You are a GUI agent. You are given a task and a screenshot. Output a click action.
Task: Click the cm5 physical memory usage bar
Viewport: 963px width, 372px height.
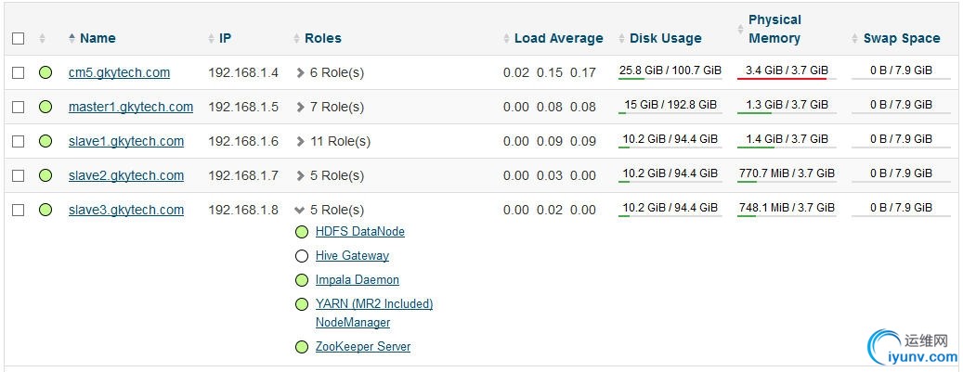pos(787,71)
